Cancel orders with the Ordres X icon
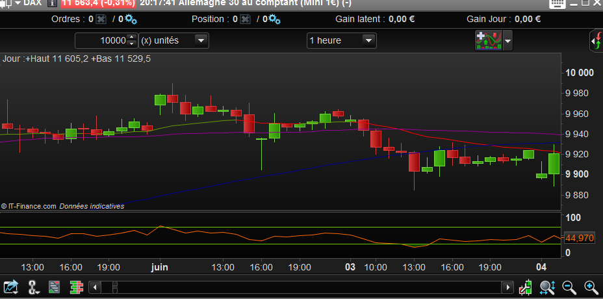 [101, 19]
